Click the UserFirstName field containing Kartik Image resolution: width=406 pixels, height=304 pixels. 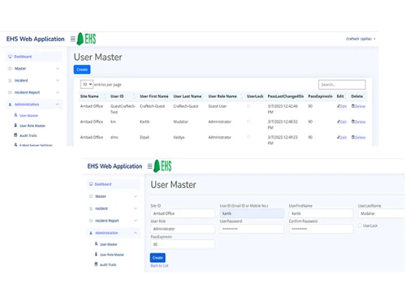coord(321,213)
